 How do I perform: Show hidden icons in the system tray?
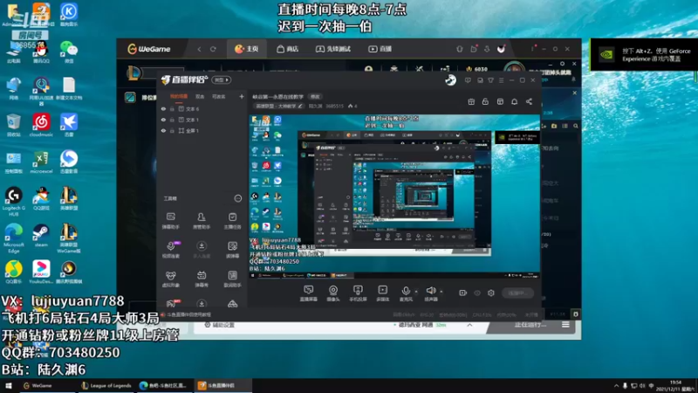pyautogui.click(x=616, y=386)
